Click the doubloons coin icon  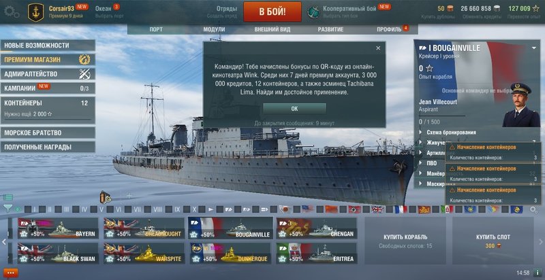pos(450,9)
